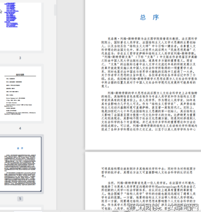Click the last blue contents link in thumbnail 3
The width and height of the screenshot is (201, 212).
coord(12,26)
